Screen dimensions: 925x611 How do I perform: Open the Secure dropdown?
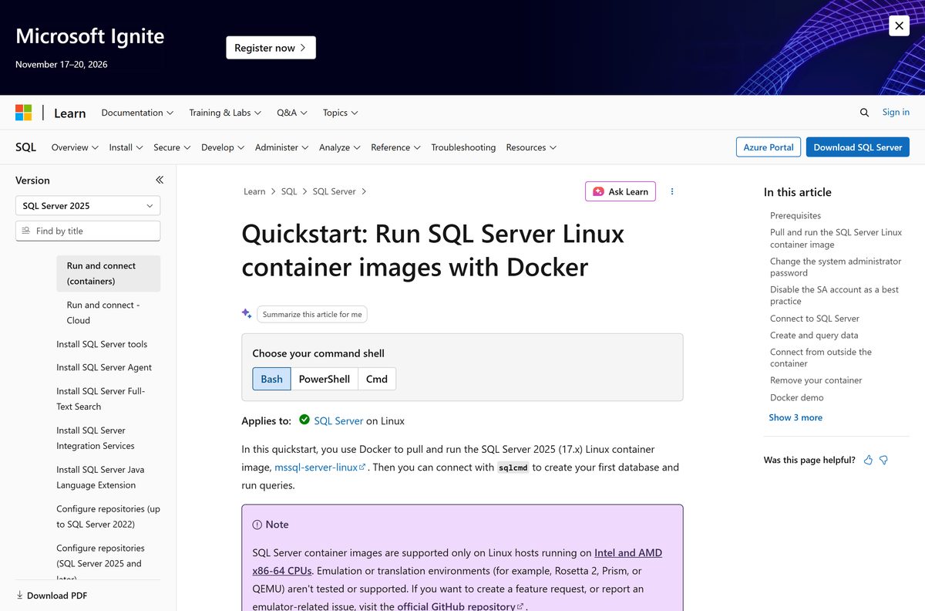pos(172,147)
